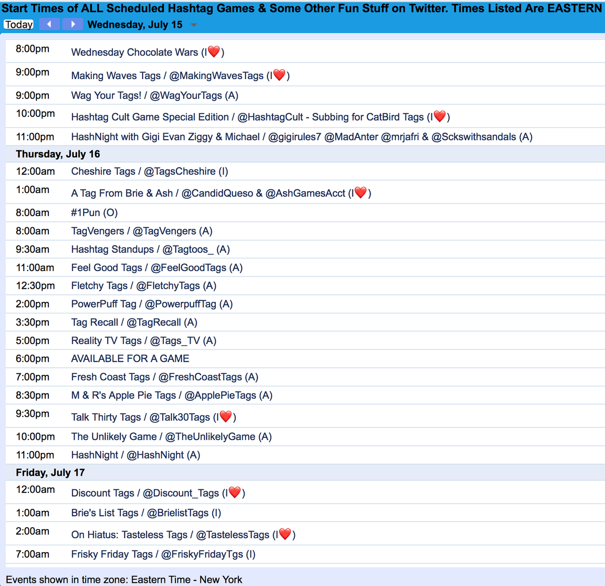Click the 12:30pm time cell
Screen dimensions: 605x586
click(35, 286)
